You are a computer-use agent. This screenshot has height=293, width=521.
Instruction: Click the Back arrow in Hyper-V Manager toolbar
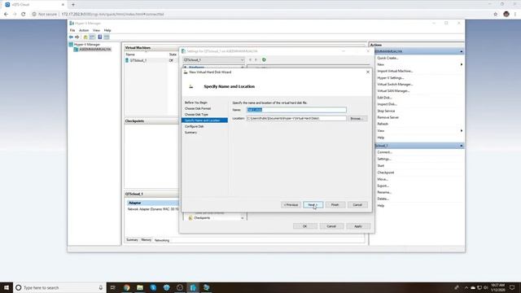(x=71, y=37)
